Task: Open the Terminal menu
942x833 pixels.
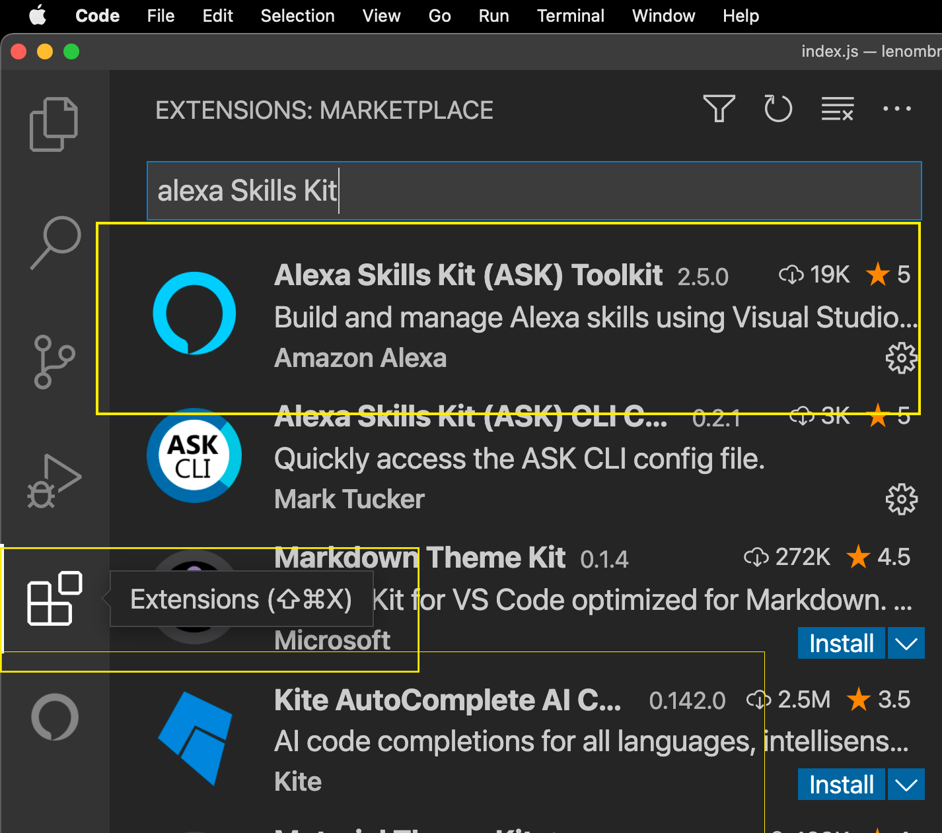Action: pos(570,16)
